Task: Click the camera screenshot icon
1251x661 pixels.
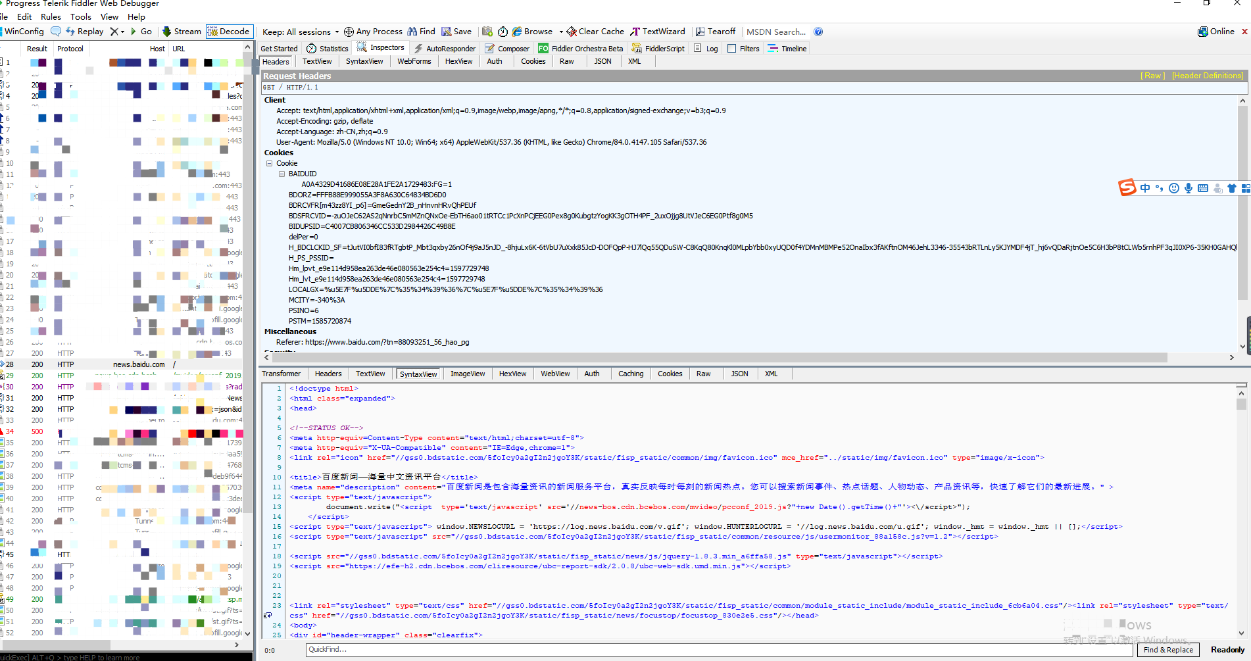Action: tap(487, 32)
